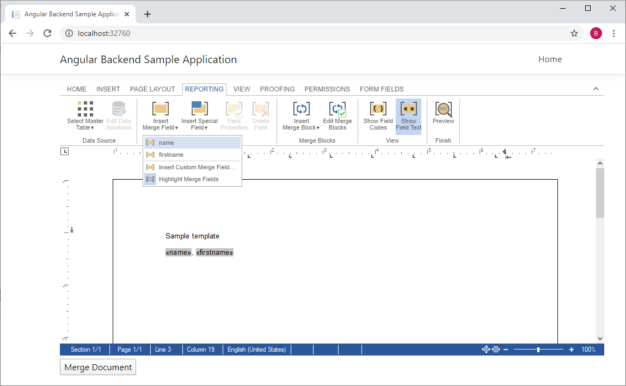This screenshot has width=626, height=386.
Task: Click the ruler tab-type selector
Action: coord(64,151)
